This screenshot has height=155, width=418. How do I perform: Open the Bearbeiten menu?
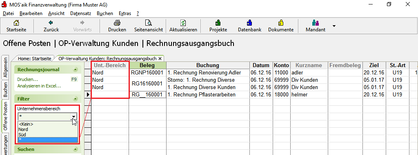31,13
